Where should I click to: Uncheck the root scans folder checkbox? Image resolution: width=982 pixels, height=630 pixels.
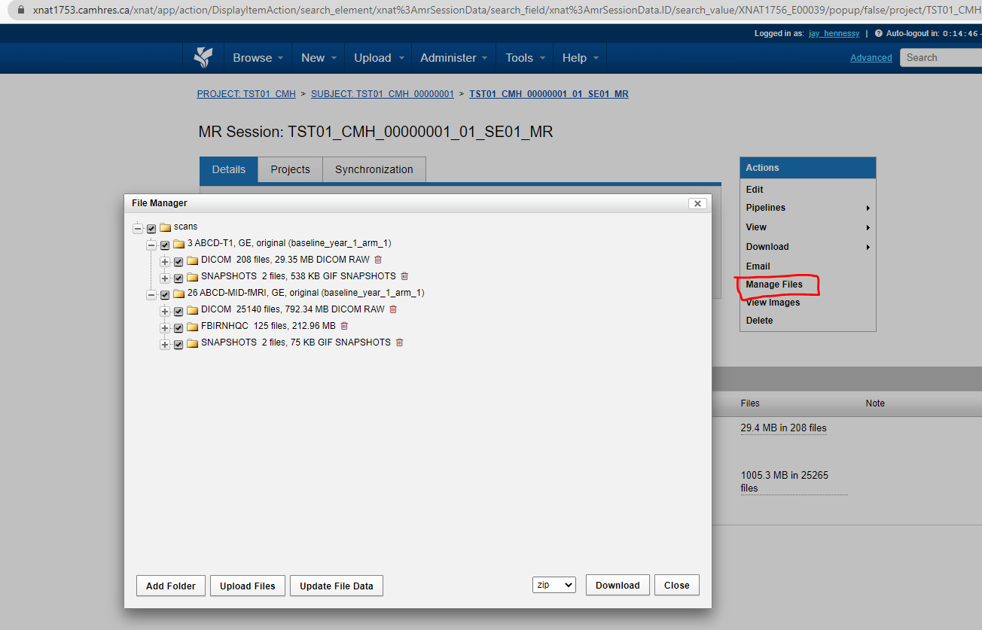(151, 228)
